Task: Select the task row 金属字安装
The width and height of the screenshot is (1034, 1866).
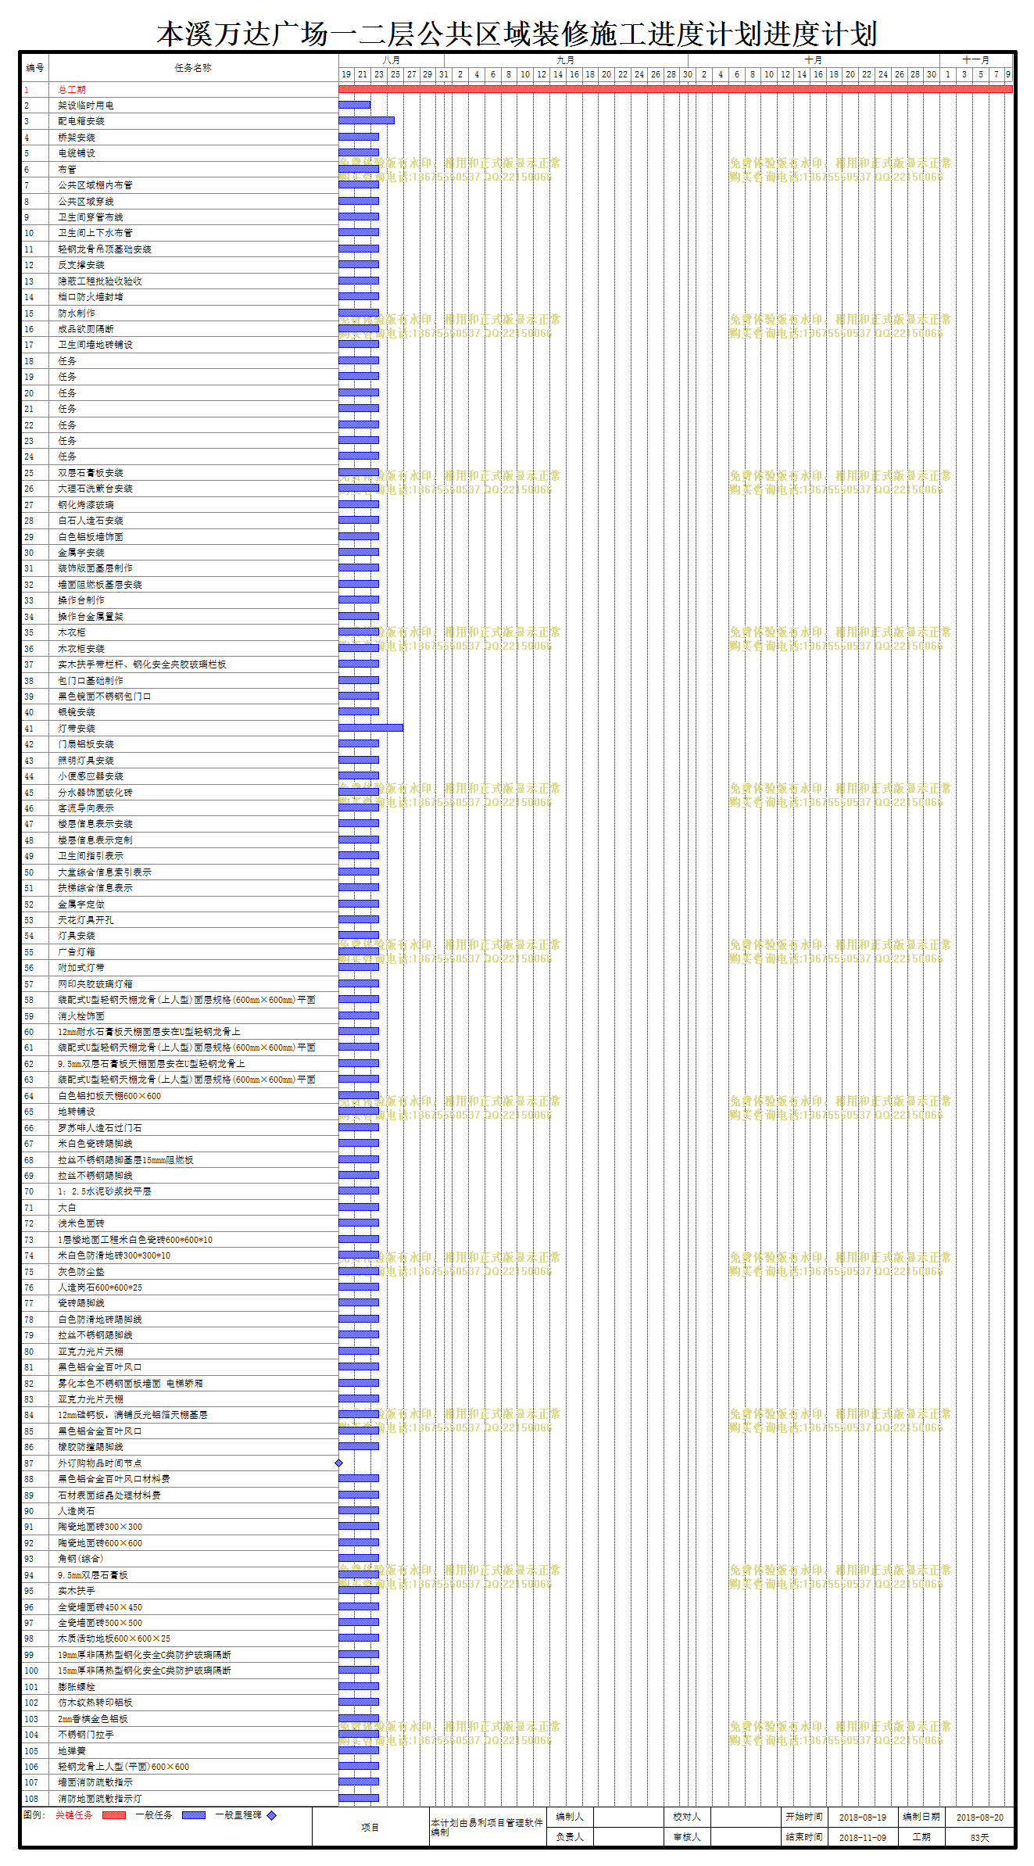Action: [x=179, y=553]
